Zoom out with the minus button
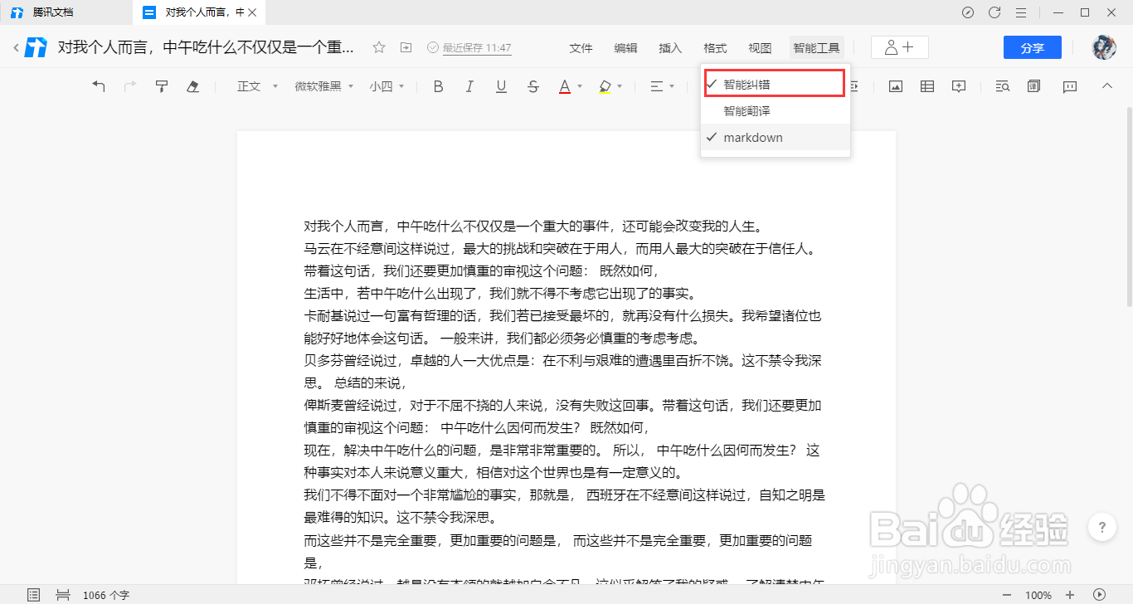 click(1006, 595)
